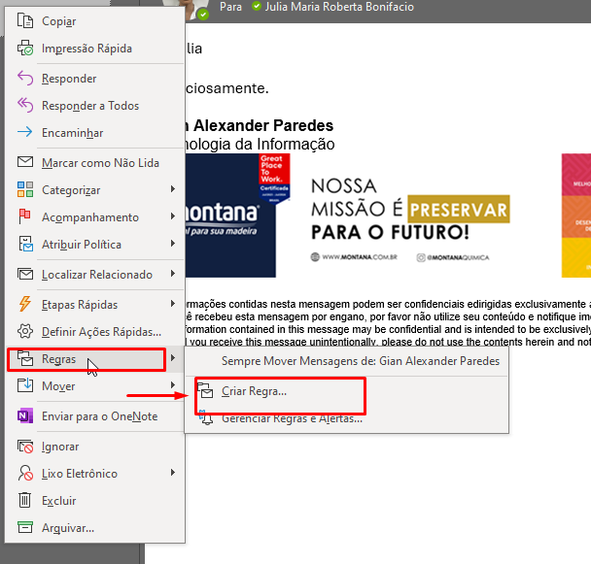Click the Responder reply arrow icon
The width and height of the screenshot is (591, 564).
coord(24,79)
